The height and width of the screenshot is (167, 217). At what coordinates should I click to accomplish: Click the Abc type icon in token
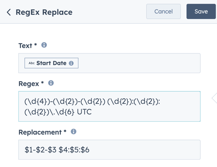(x=31, y=63)
